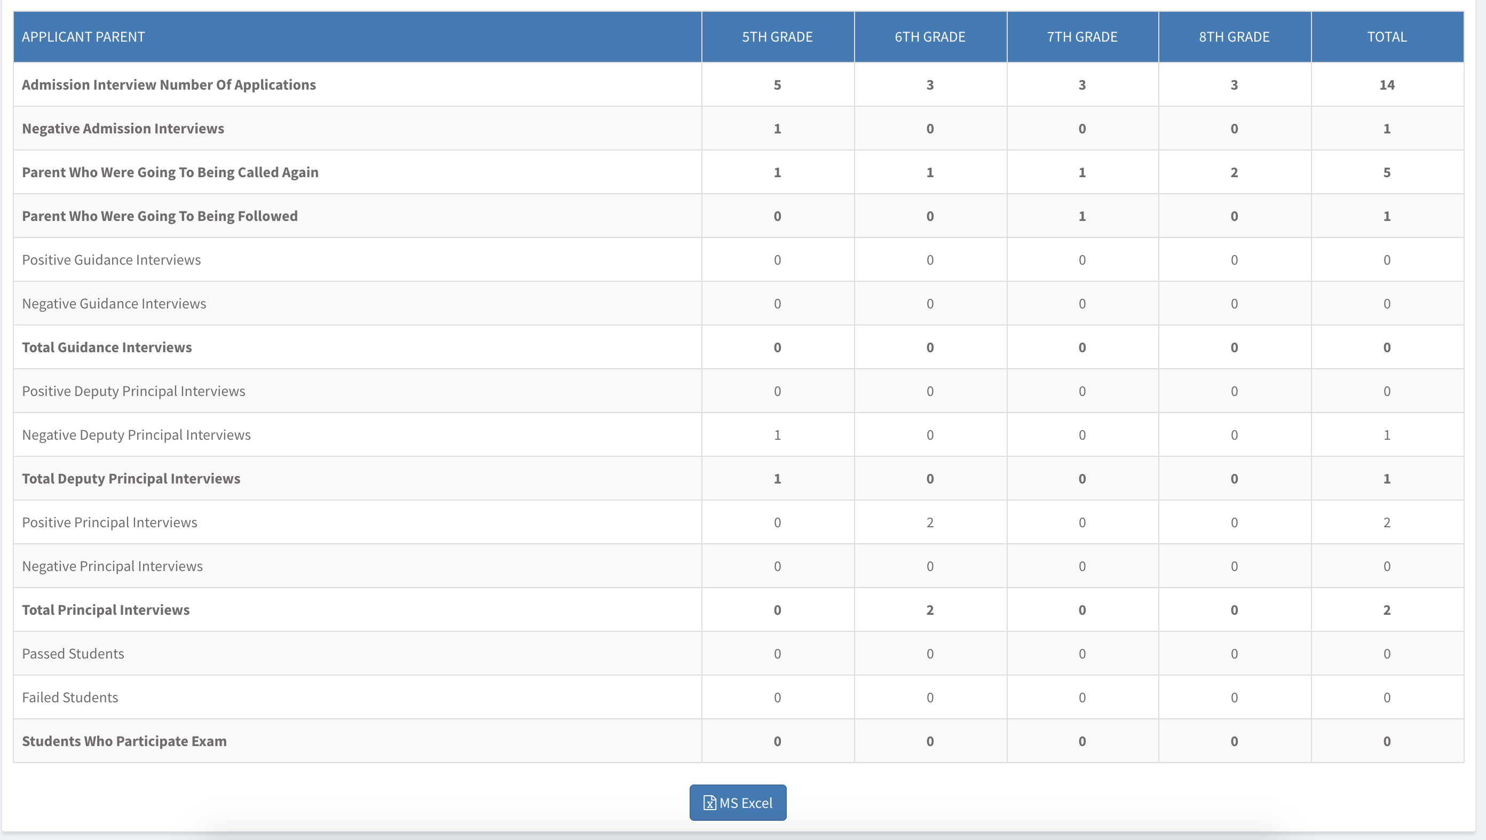Click the 5TH GRADE column header
The height and width of the screenshot is (840, 1486).
point(777,37)
